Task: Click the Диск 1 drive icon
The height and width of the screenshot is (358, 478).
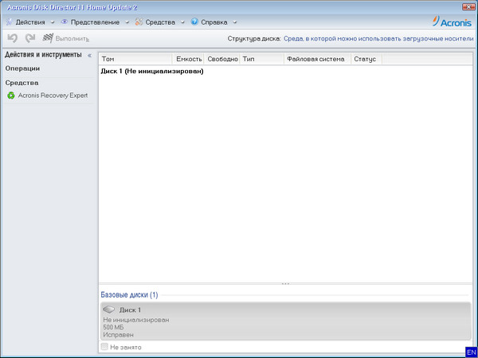Action: click(x=109, y=309)
